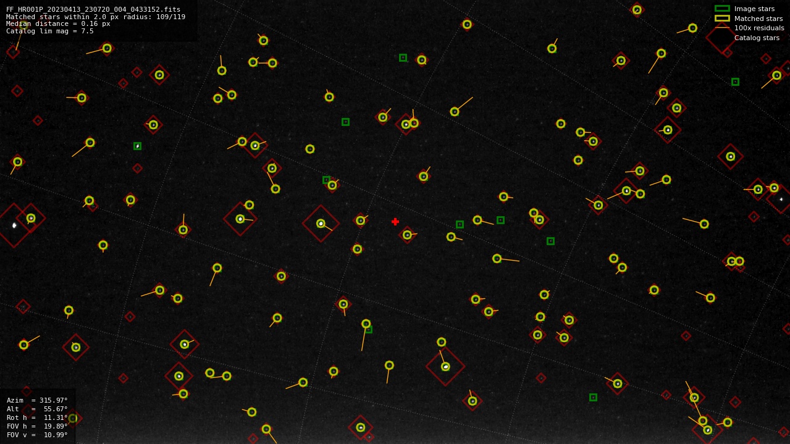Click the 'Catalog lim mag = 7.5' text
This screenshot has height=444, width=790.
(x=50, y=31)
